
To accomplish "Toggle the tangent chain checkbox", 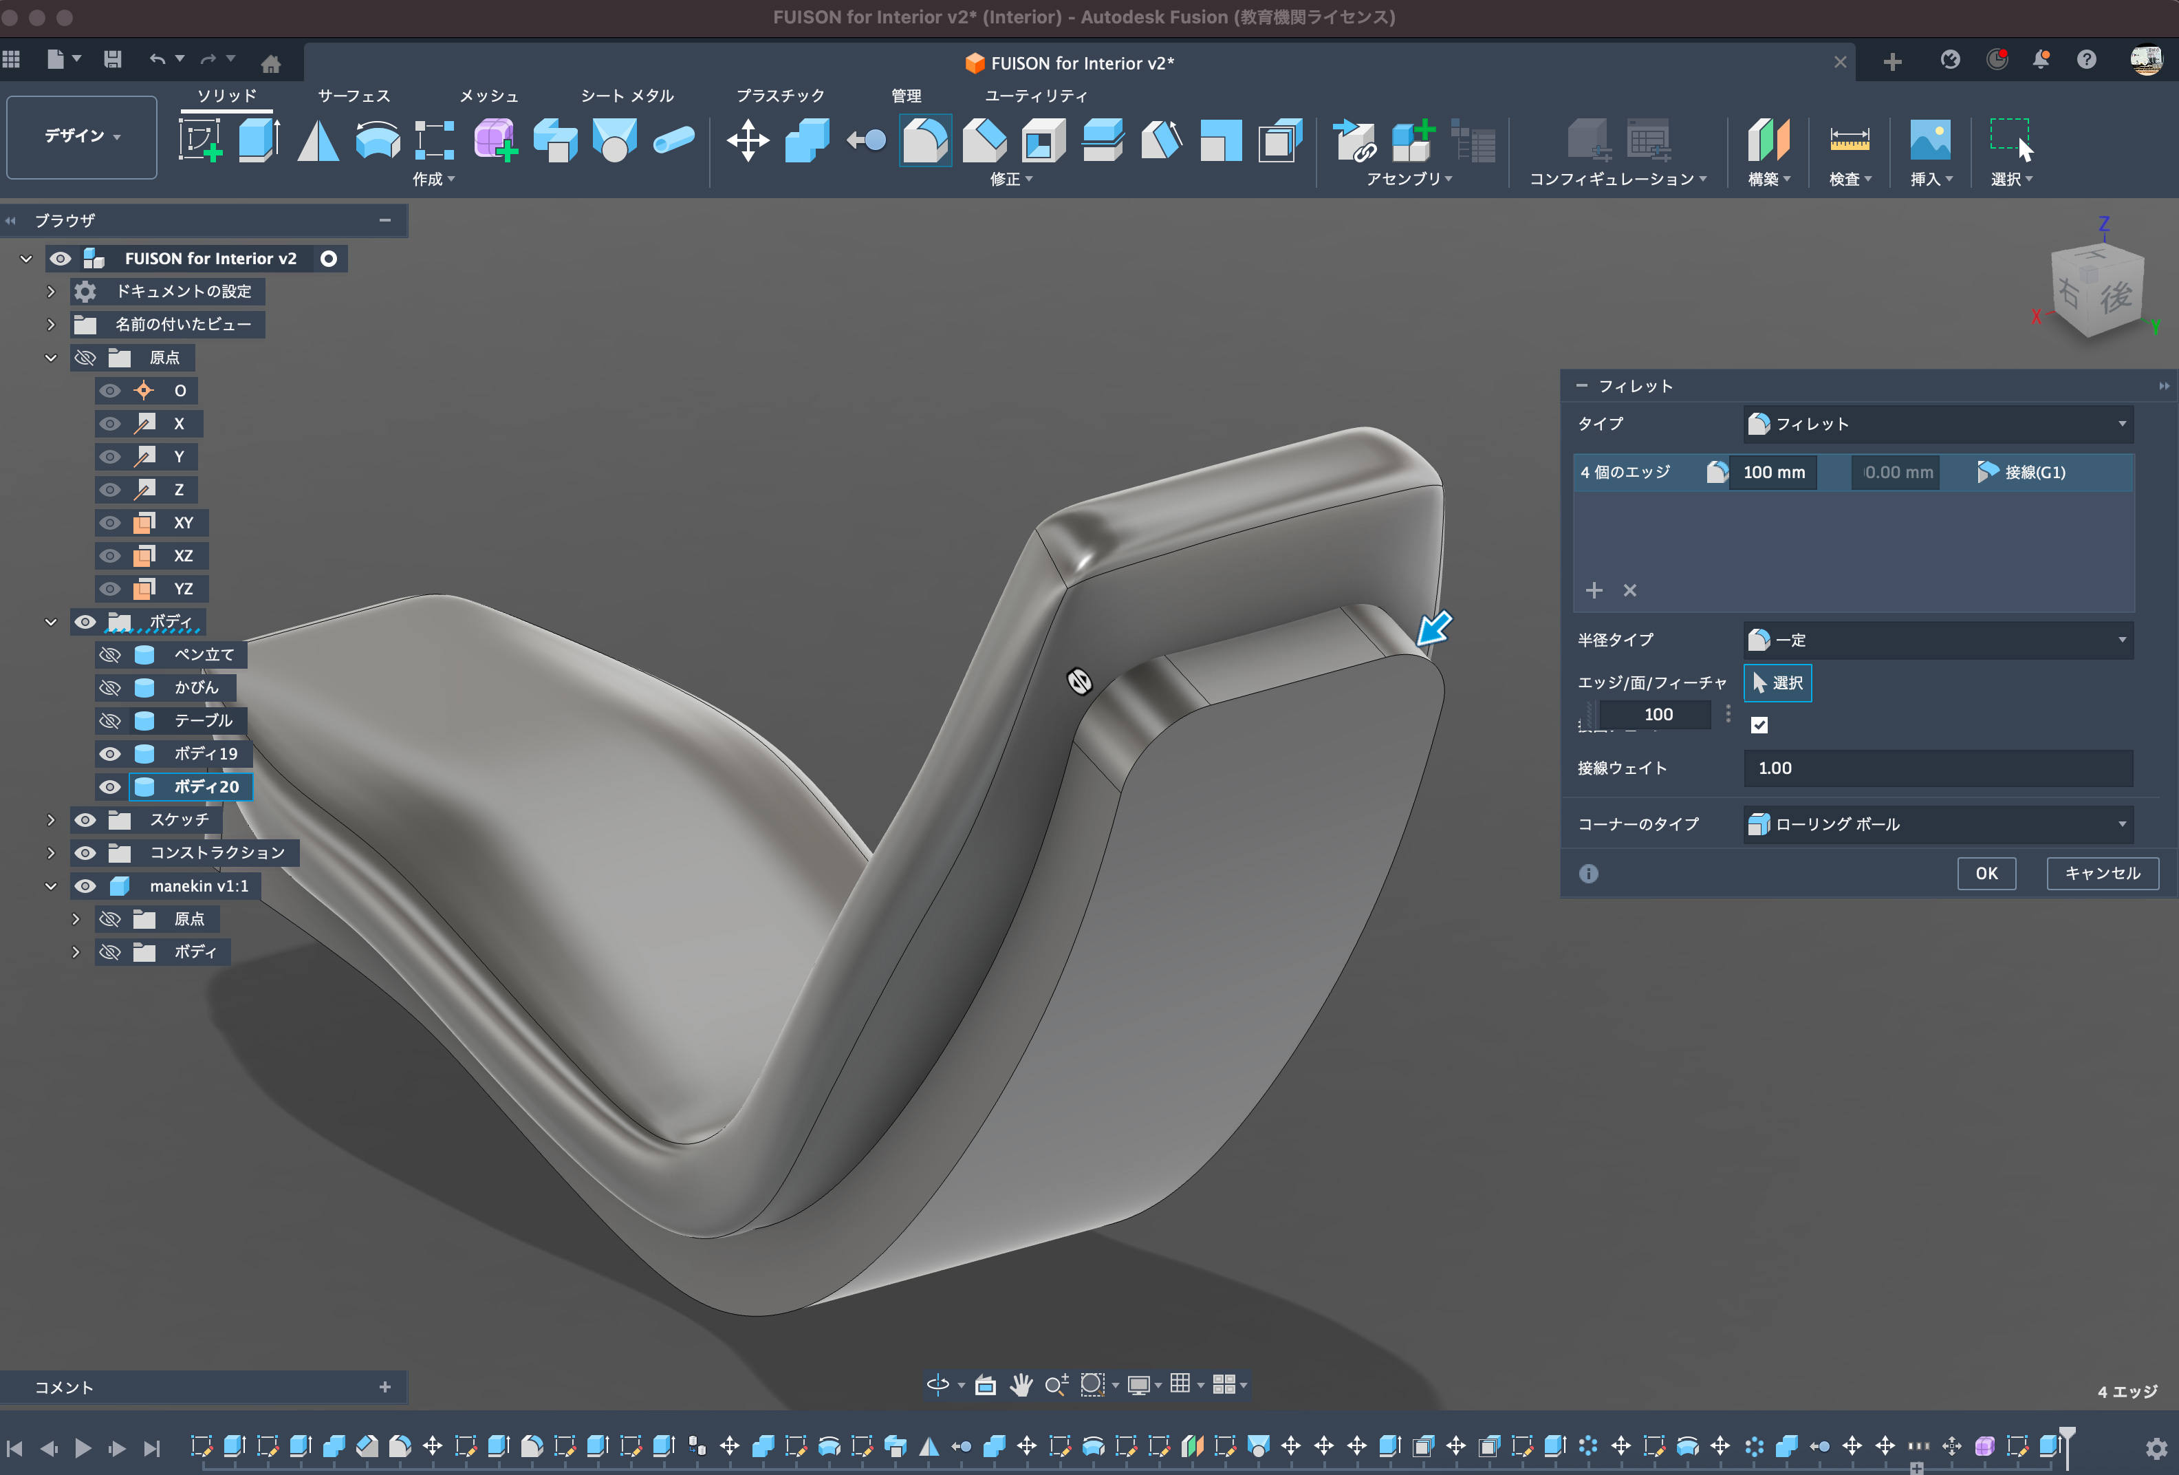I will tap(1759, 725).
